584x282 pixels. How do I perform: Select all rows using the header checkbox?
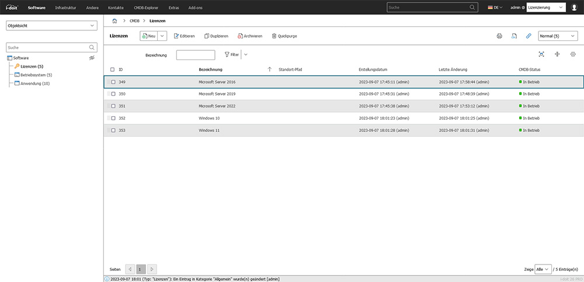click(113, 69)
